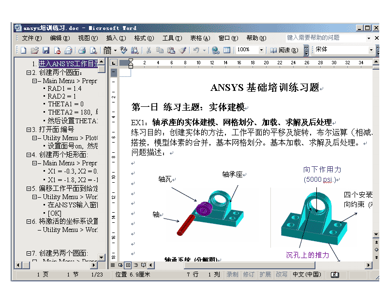Click the E-mail envelope toolbar icon

point(68,50)
